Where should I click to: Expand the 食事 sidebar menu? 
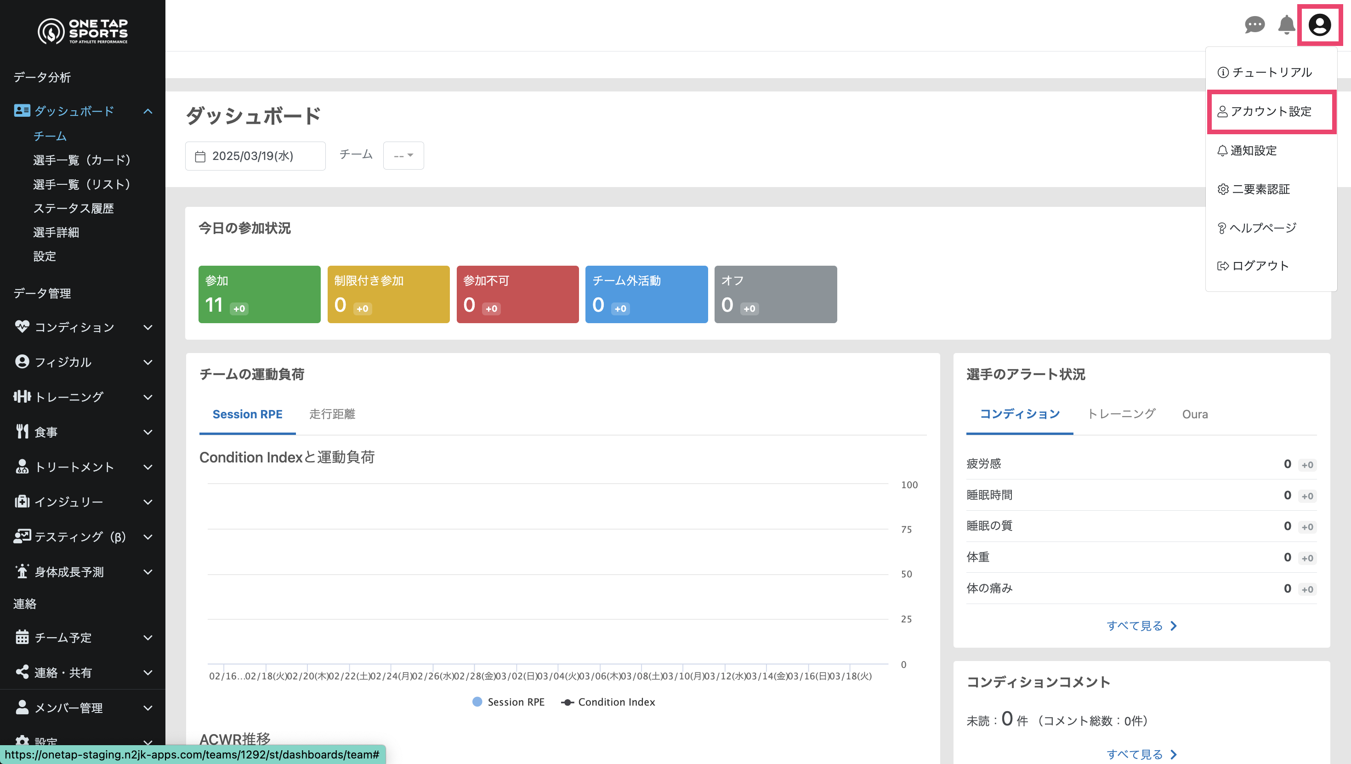[148, 432]
